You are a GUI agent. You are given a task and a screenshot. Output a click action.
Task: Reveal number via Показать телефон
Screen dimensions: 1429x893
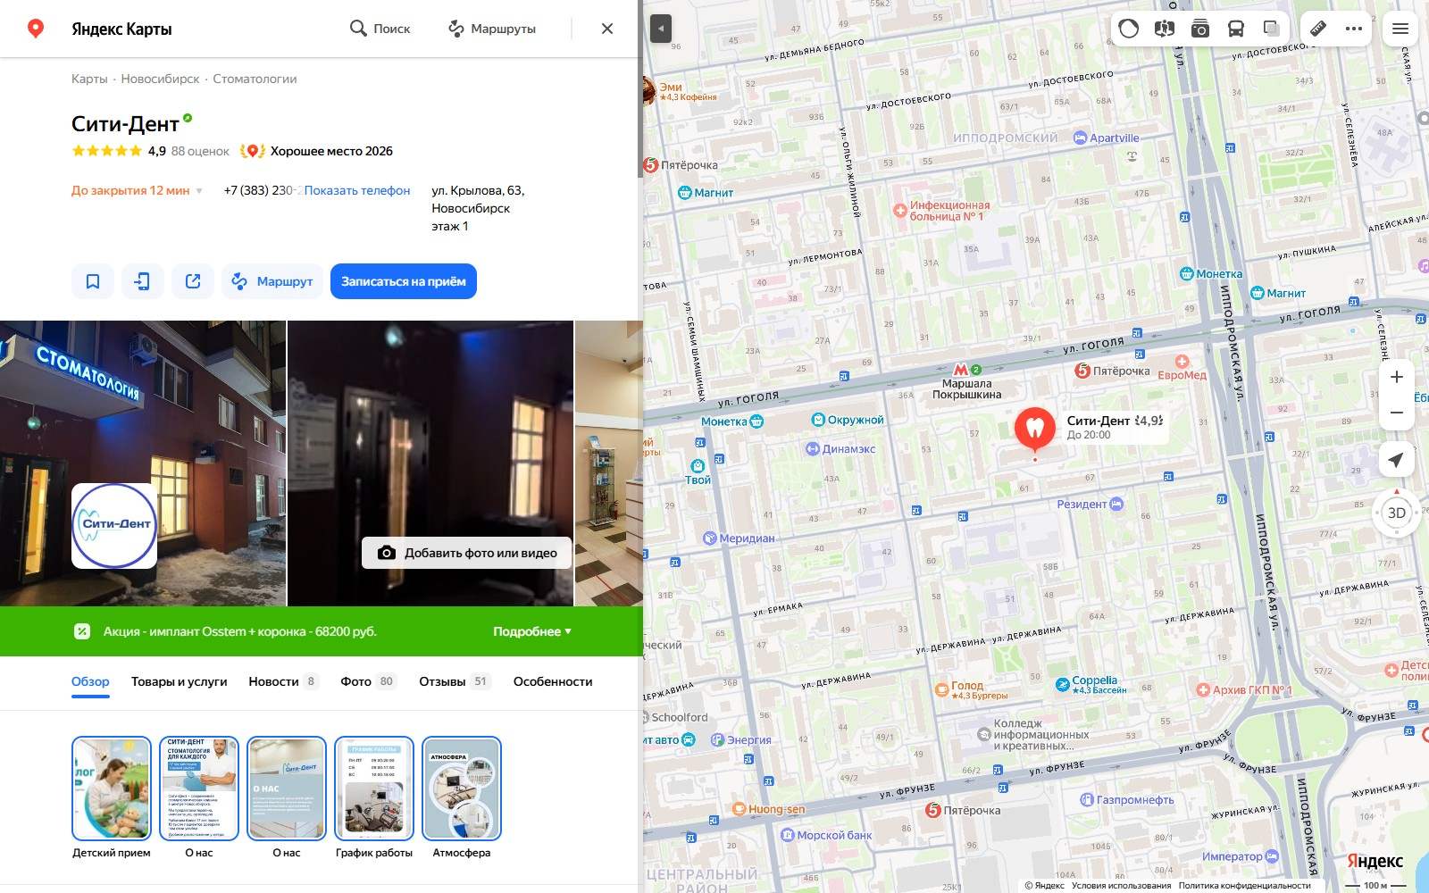pos(357,190)
